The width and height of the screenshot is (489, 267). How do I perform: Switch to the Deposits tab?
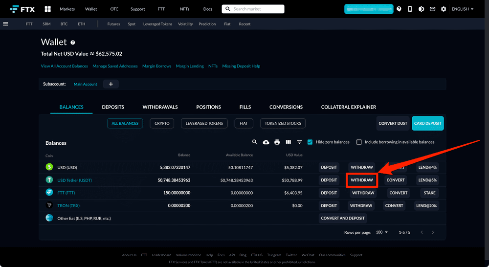tap(113, 107)
